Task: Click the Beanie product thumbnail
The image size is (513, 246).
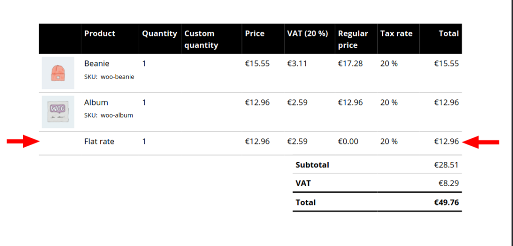Action: (x=58, y=73)
